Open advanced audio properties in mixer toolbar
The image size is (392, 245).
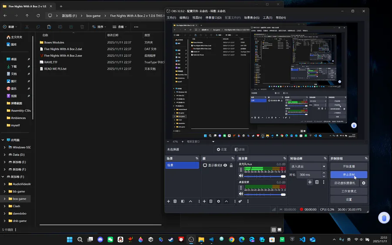240,201
